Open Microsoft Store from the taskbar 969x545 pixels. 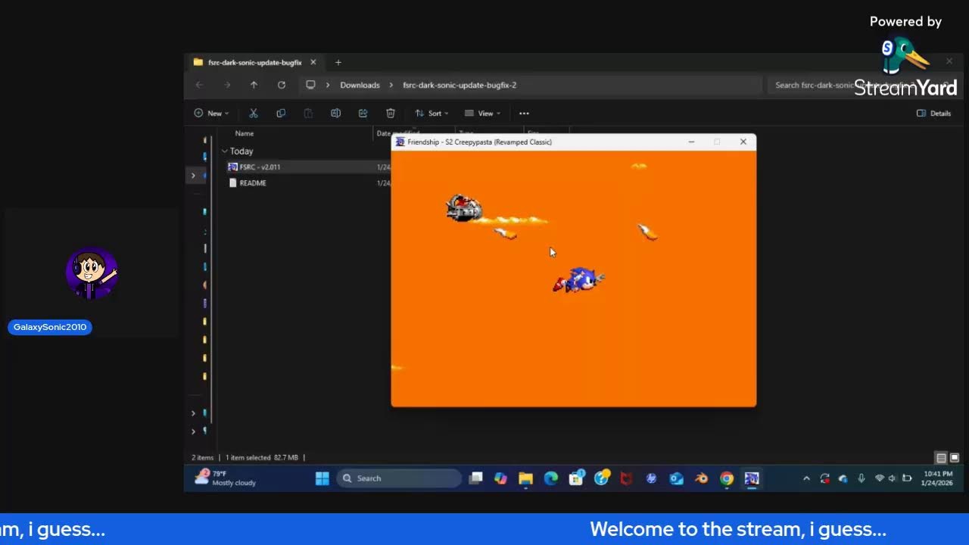pos(576,478)
